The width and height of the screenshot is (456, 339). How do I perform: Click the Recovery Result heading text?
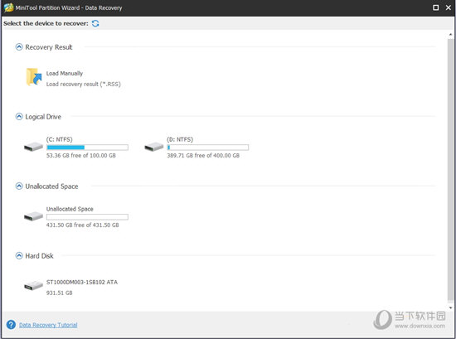pos(49,47)
